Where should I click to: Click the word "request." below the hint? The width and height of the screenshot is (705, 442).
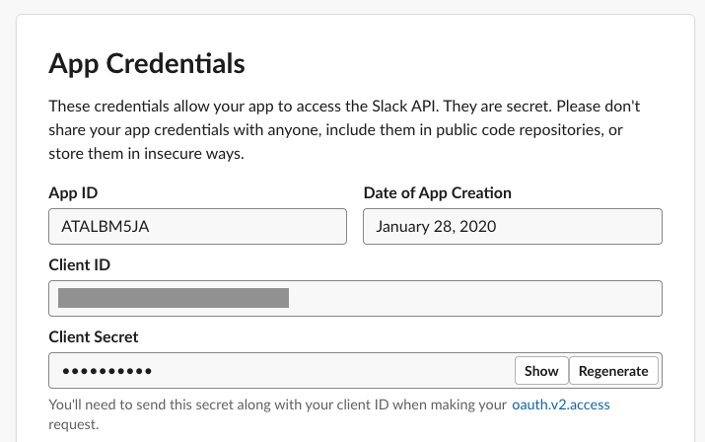tap(74, 424)
